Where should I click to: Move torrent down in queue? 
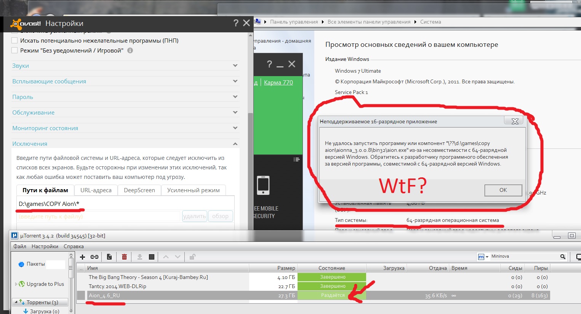[178, 257]
